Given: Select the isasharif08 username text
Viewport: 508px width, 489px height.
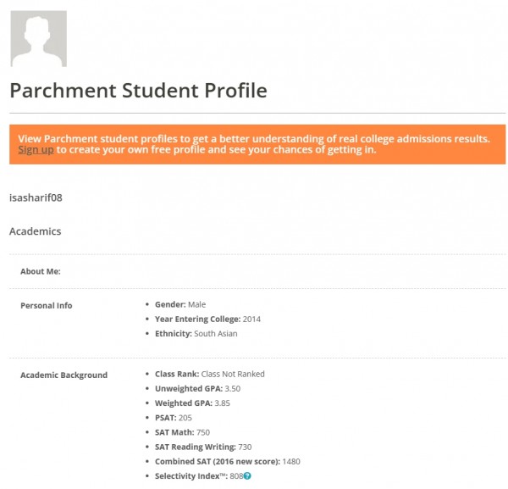Looking at the screenshot, I should click(x=36, y=197).
